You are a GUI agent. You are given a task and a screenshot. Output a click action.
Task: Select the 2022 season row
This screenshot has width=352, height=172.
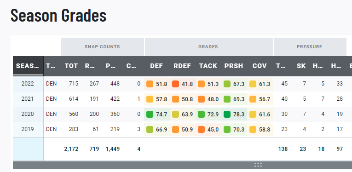(182, 84)
